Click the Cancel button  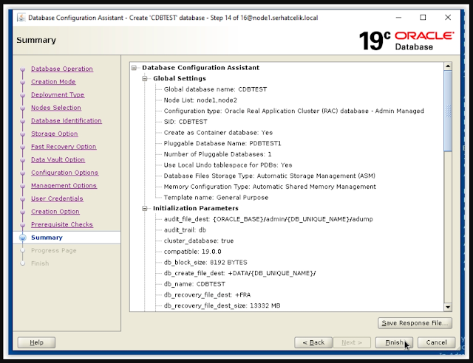click(436, 342)
